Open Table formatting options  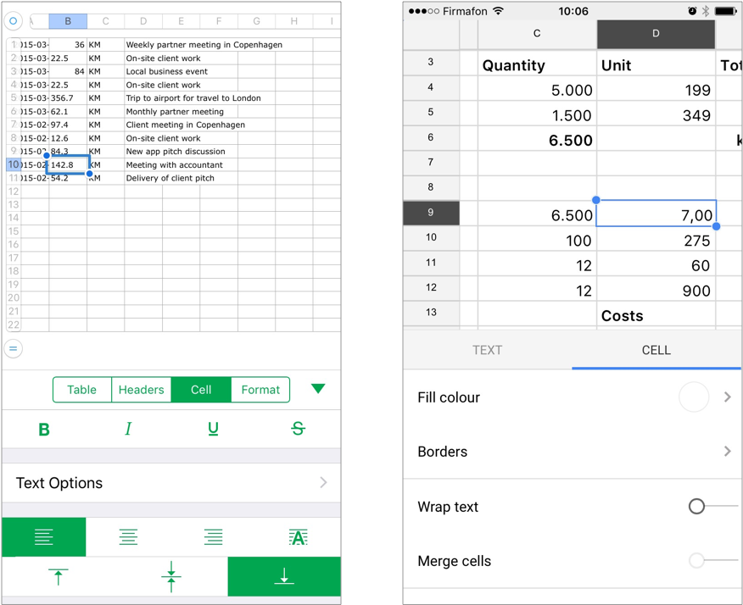tap(81, 389)
